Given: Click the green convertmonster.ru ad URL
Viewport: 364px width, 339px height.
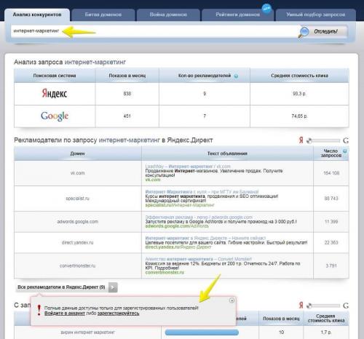Looking at the screenshot, I should 165,272.
